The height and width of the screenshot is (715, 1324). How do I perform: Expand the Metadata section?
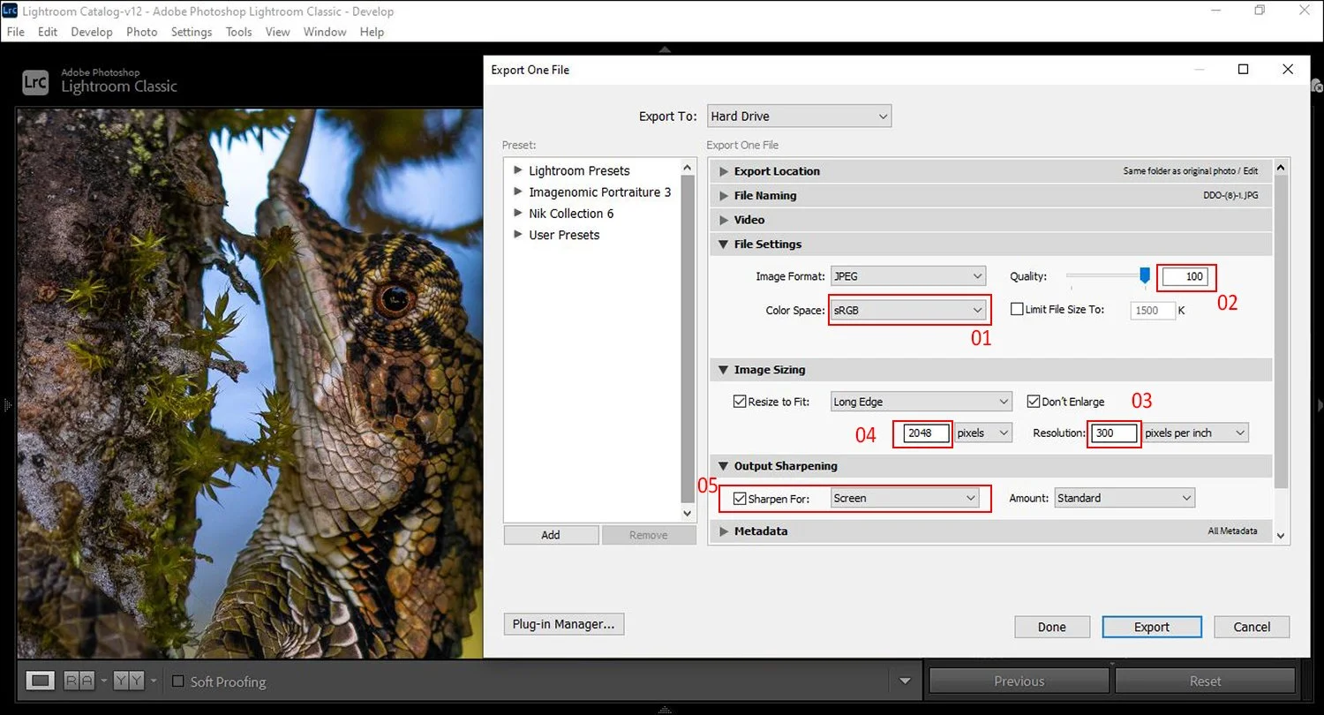coord(724,531)
